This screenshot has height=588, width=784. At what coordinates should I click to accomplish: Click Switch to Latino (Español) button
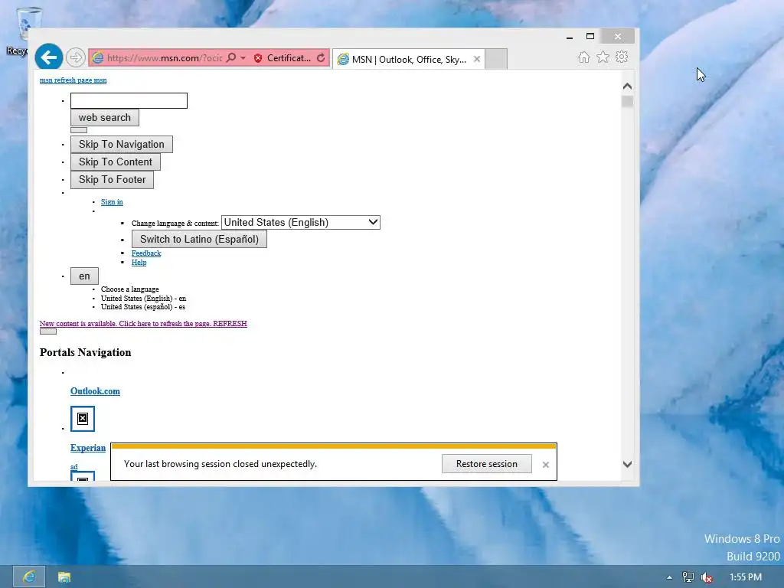click(200, 239)
